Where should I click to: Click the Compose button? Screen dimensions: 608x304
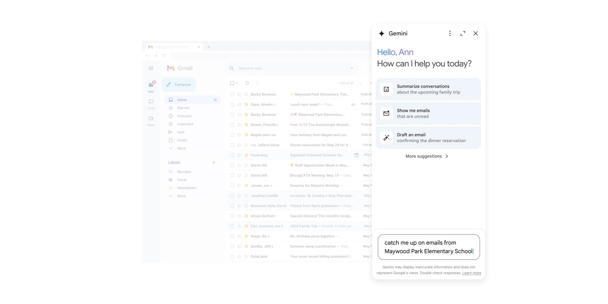pyautogui.click(x=179, y=85)
